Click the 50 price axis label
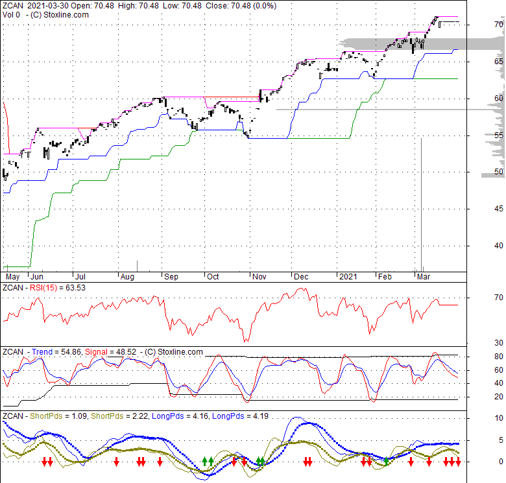Image resolution: width=506 pixels, height=483 pixels. tap(499, 172)
